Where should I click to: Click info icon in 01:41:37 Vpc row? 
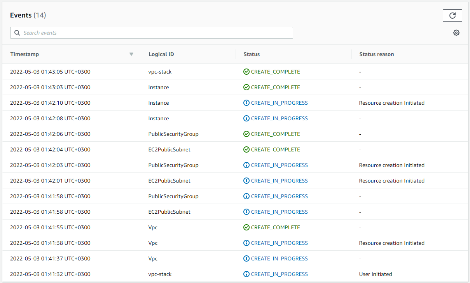pos(246,258)
